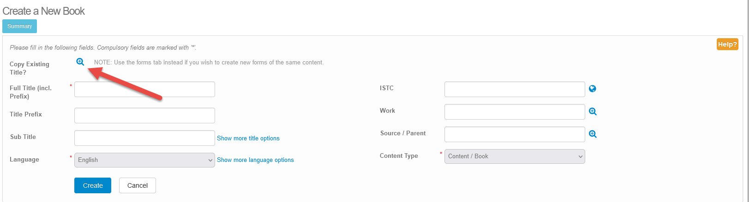Click the Create a New Book heading

(44, 11)
